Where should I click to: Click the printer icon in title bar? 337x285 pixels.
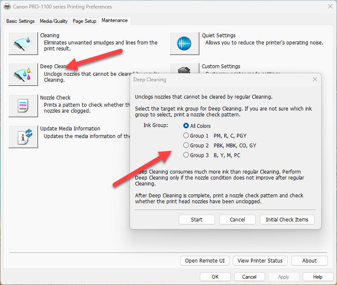coord(7,7)
